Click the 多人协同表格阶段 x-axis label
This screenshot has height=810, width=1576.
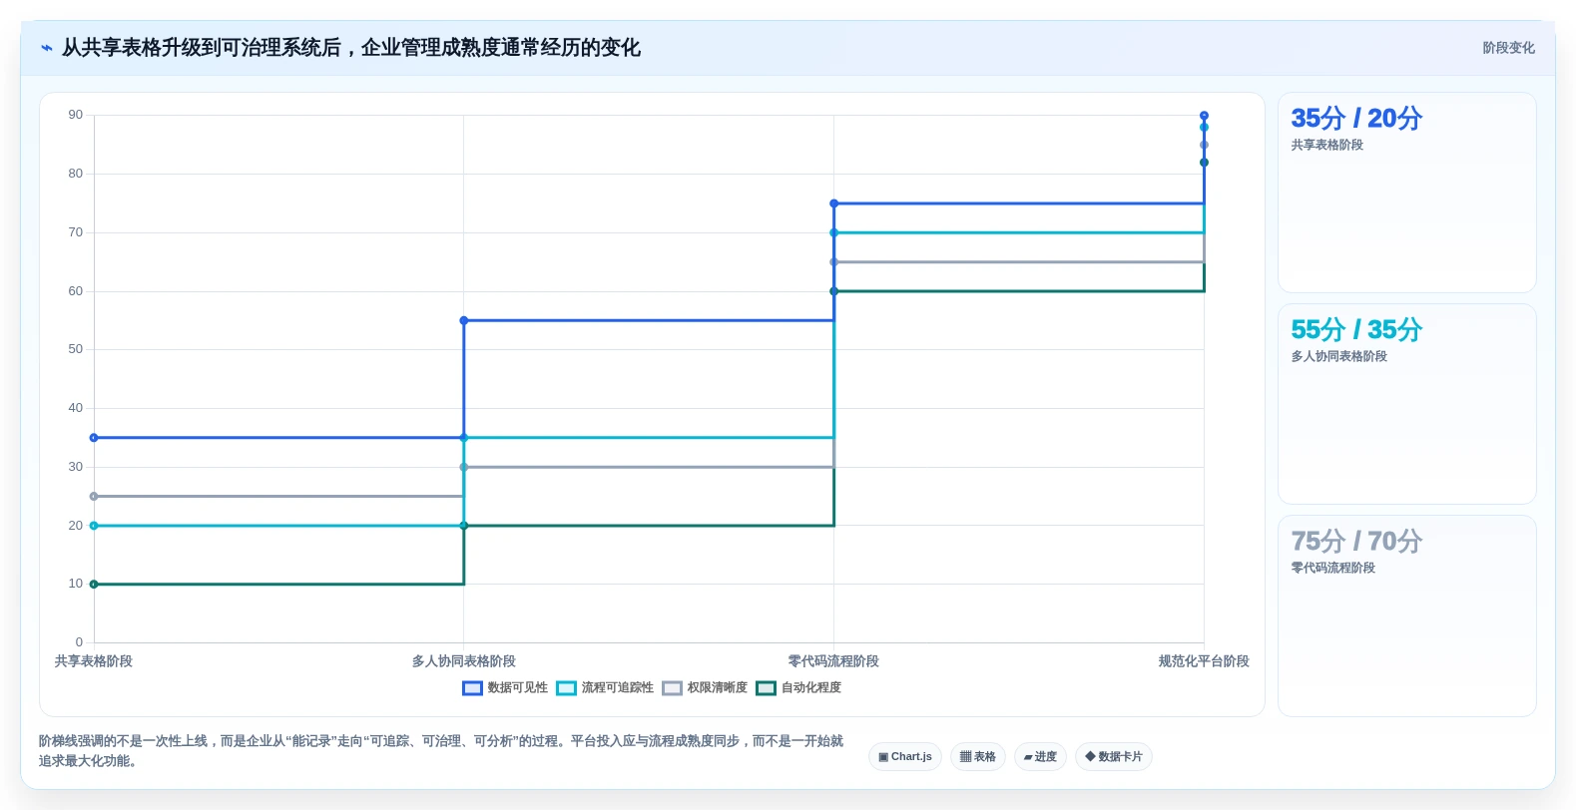[x=464, y=661]
